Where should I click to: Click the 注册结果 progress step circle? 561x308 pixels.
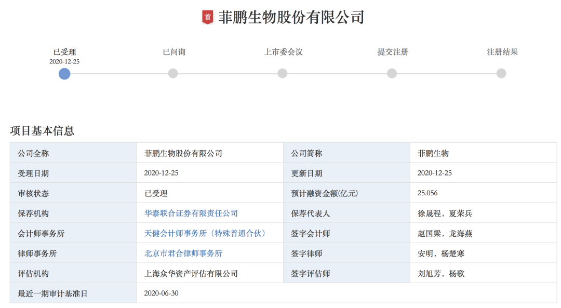click(x=501, y=74)
